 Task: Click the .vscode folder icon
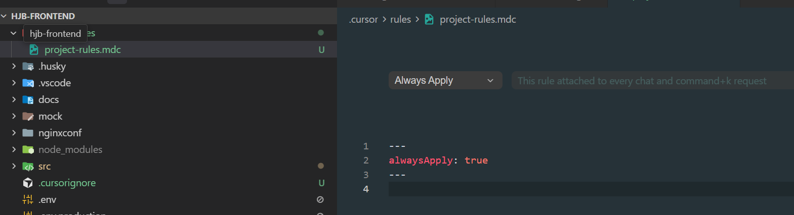pos(28,83)
